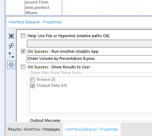152x136 pixels.
Task: Select the tool annotation with dvm.product text
Action: (43, 7)
